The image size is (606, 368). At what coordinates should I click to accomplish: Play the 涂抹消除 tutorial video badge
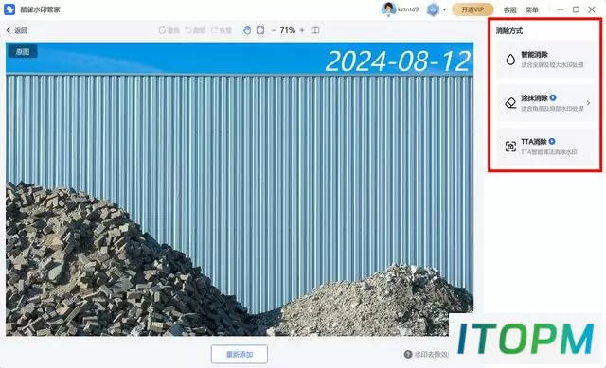tap(553, 97)
